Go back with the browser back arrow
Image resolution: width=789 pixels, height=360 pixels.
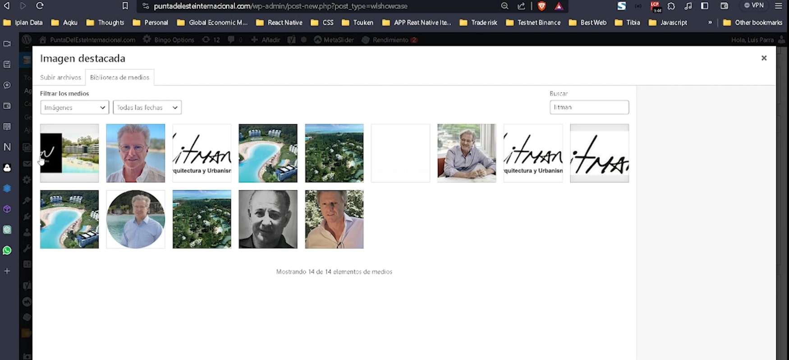7,6
